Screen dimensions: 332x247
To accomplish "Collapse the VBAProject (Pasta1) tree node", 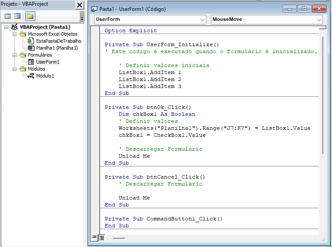I will pos(7,27).
